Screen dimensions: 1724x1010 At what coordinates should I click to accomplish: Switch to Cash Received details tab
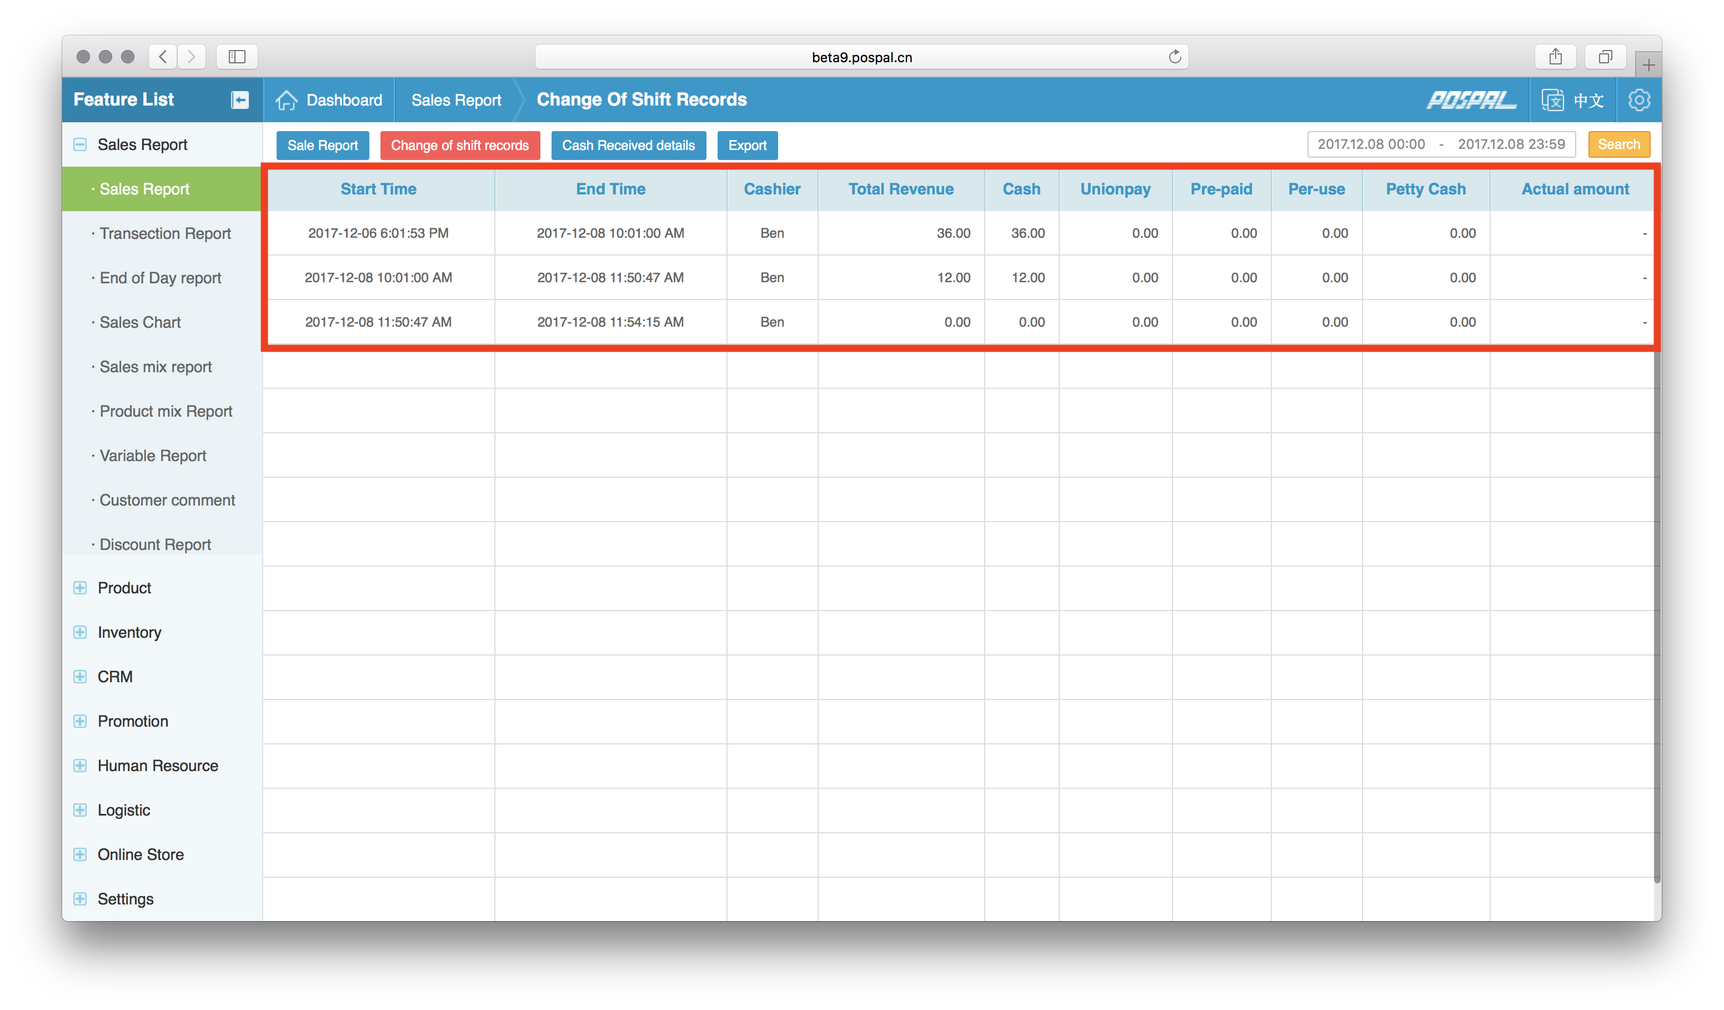coord(628,145)
